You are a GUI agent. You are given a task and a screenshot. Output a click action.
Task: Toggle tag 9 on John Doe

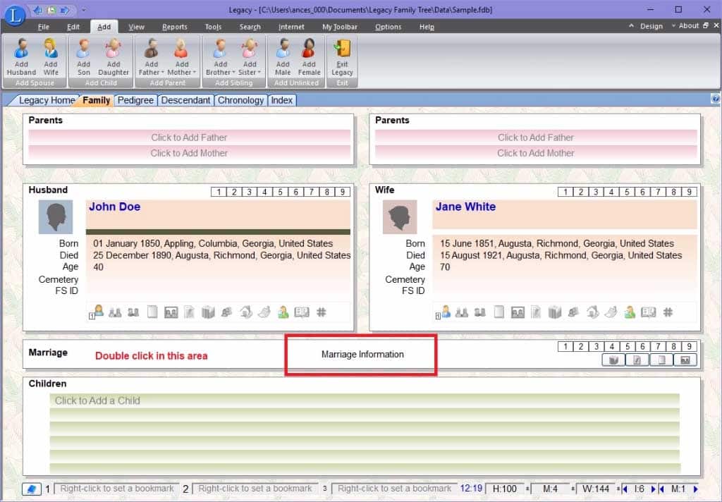(x=342, y=192)
